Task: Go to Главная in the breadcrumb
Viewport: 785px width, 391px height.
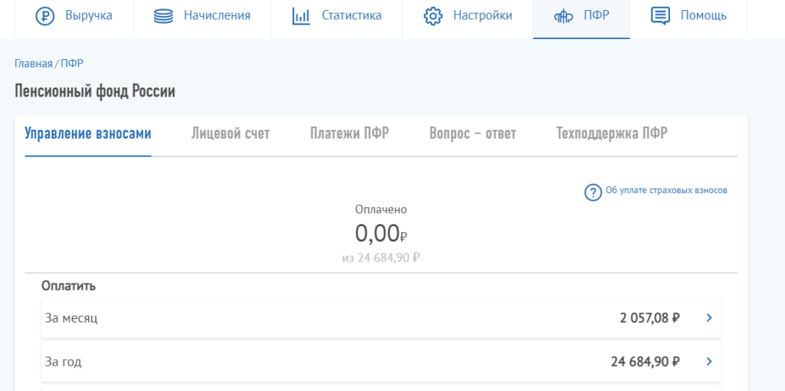Action: (x=33, y=64)
